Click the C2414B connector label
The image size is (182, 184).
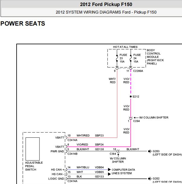tap(72, 154)
